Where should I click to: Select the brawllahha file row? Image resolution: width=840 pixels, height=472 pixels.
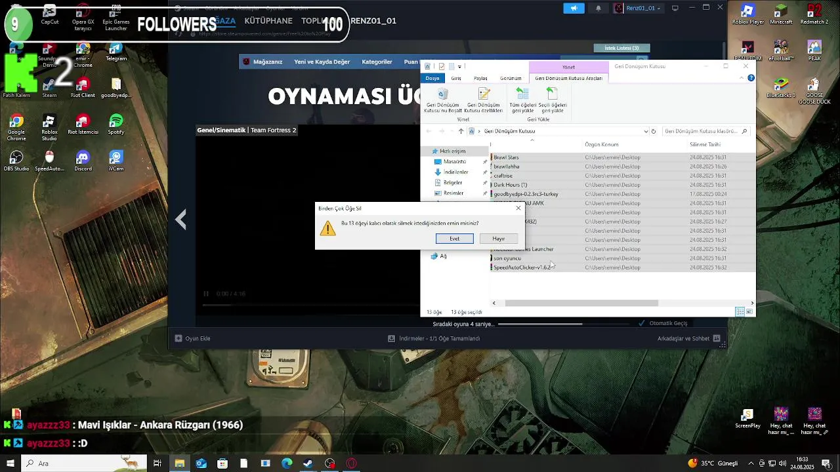coord(622,167)
